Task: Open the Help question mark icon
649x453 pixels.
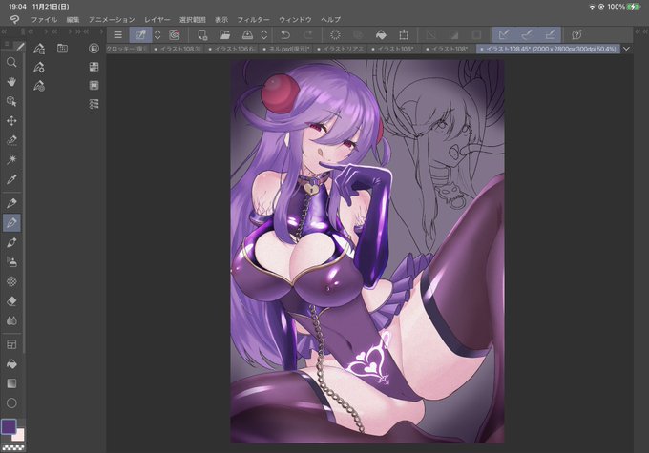Action: click(x=576, y=34)
